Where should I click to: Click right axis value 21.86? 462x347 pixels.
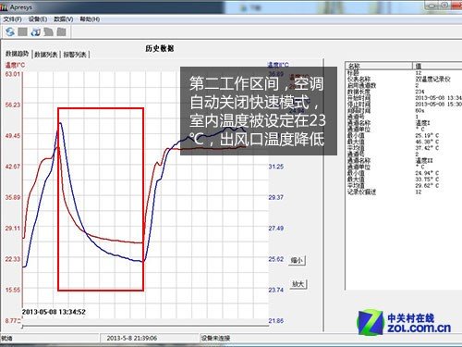[276, 321]
